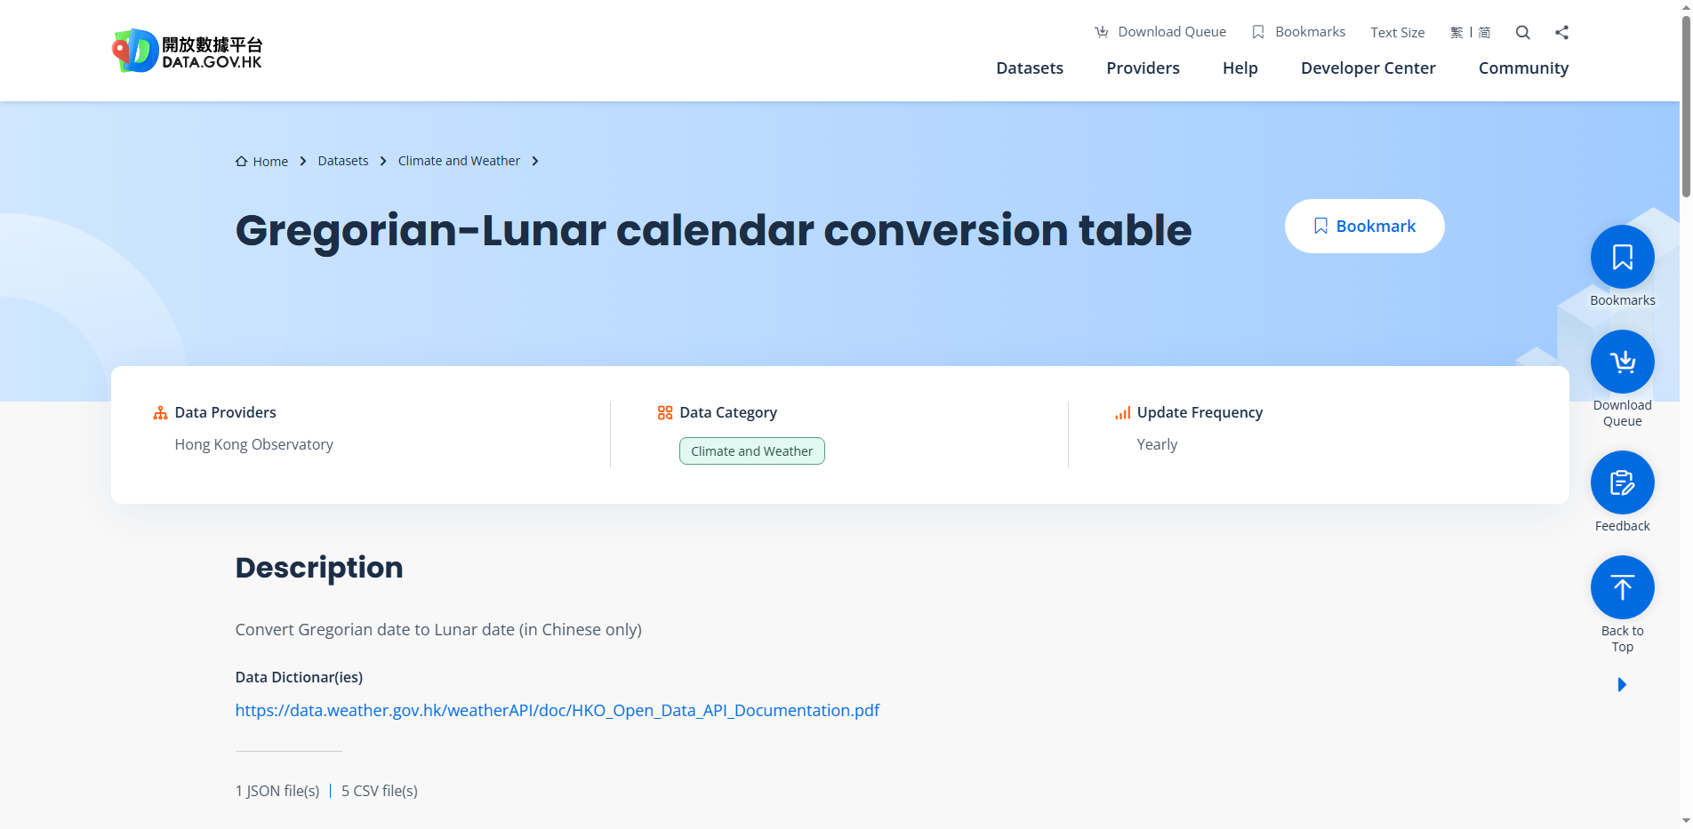Click the header Bookmarks ribbon icon
The image size is (1693, 829).
1258,32
